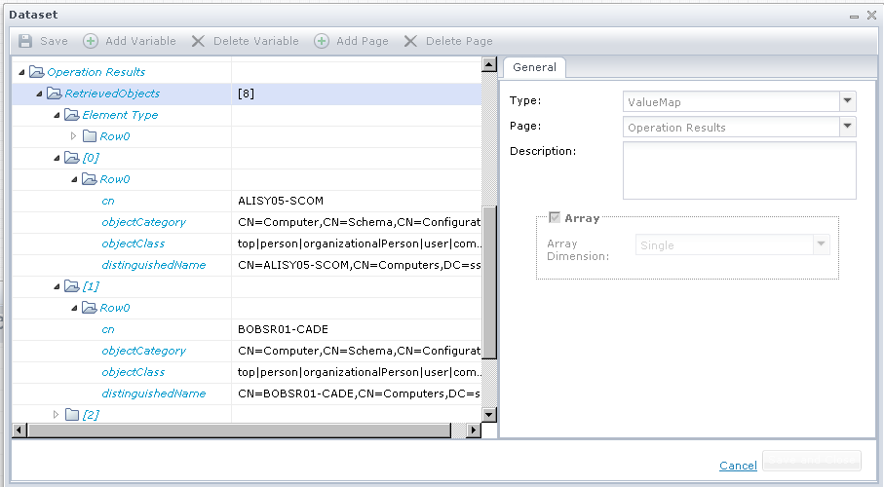Click Add Page in toolbar
This screenshot has width=884, height=487.
363,41
